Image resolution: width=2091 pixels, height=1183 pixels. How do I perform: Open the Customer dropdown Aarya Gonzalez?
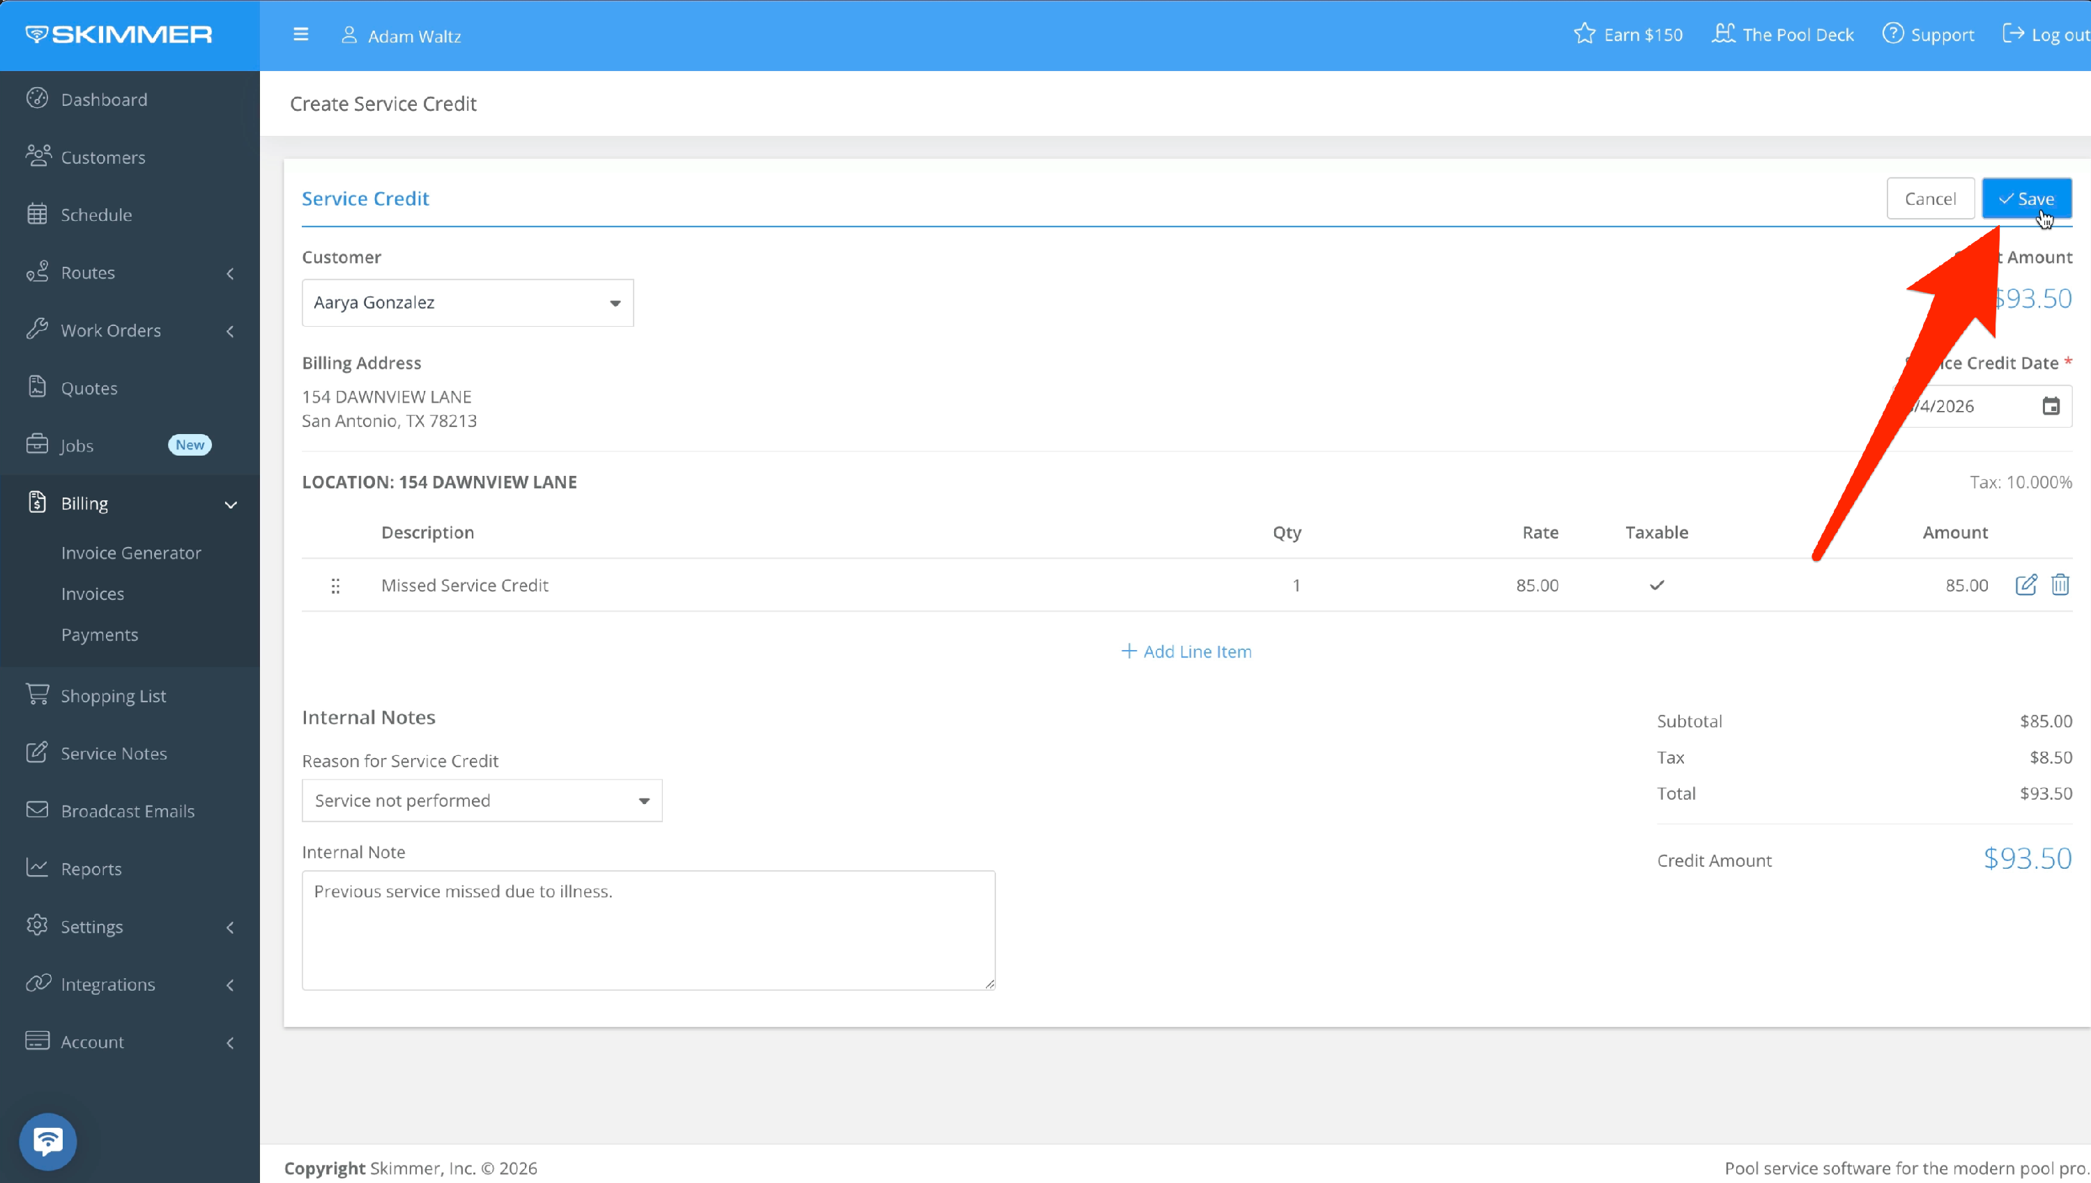467,302
